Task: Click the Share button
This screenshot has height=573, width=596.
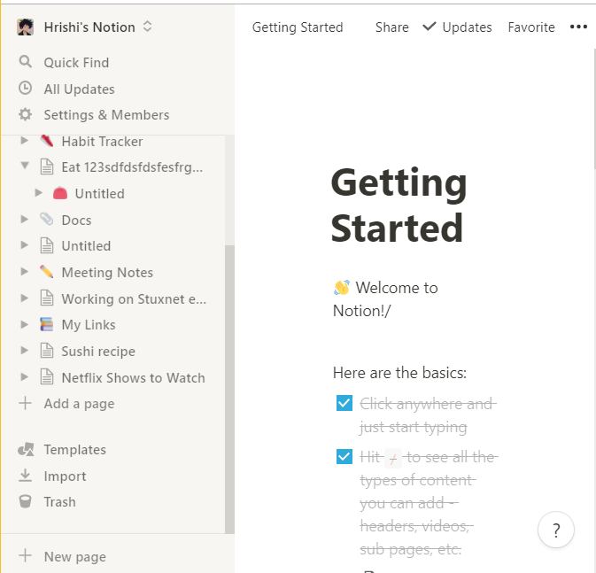Action: point(392,27)
